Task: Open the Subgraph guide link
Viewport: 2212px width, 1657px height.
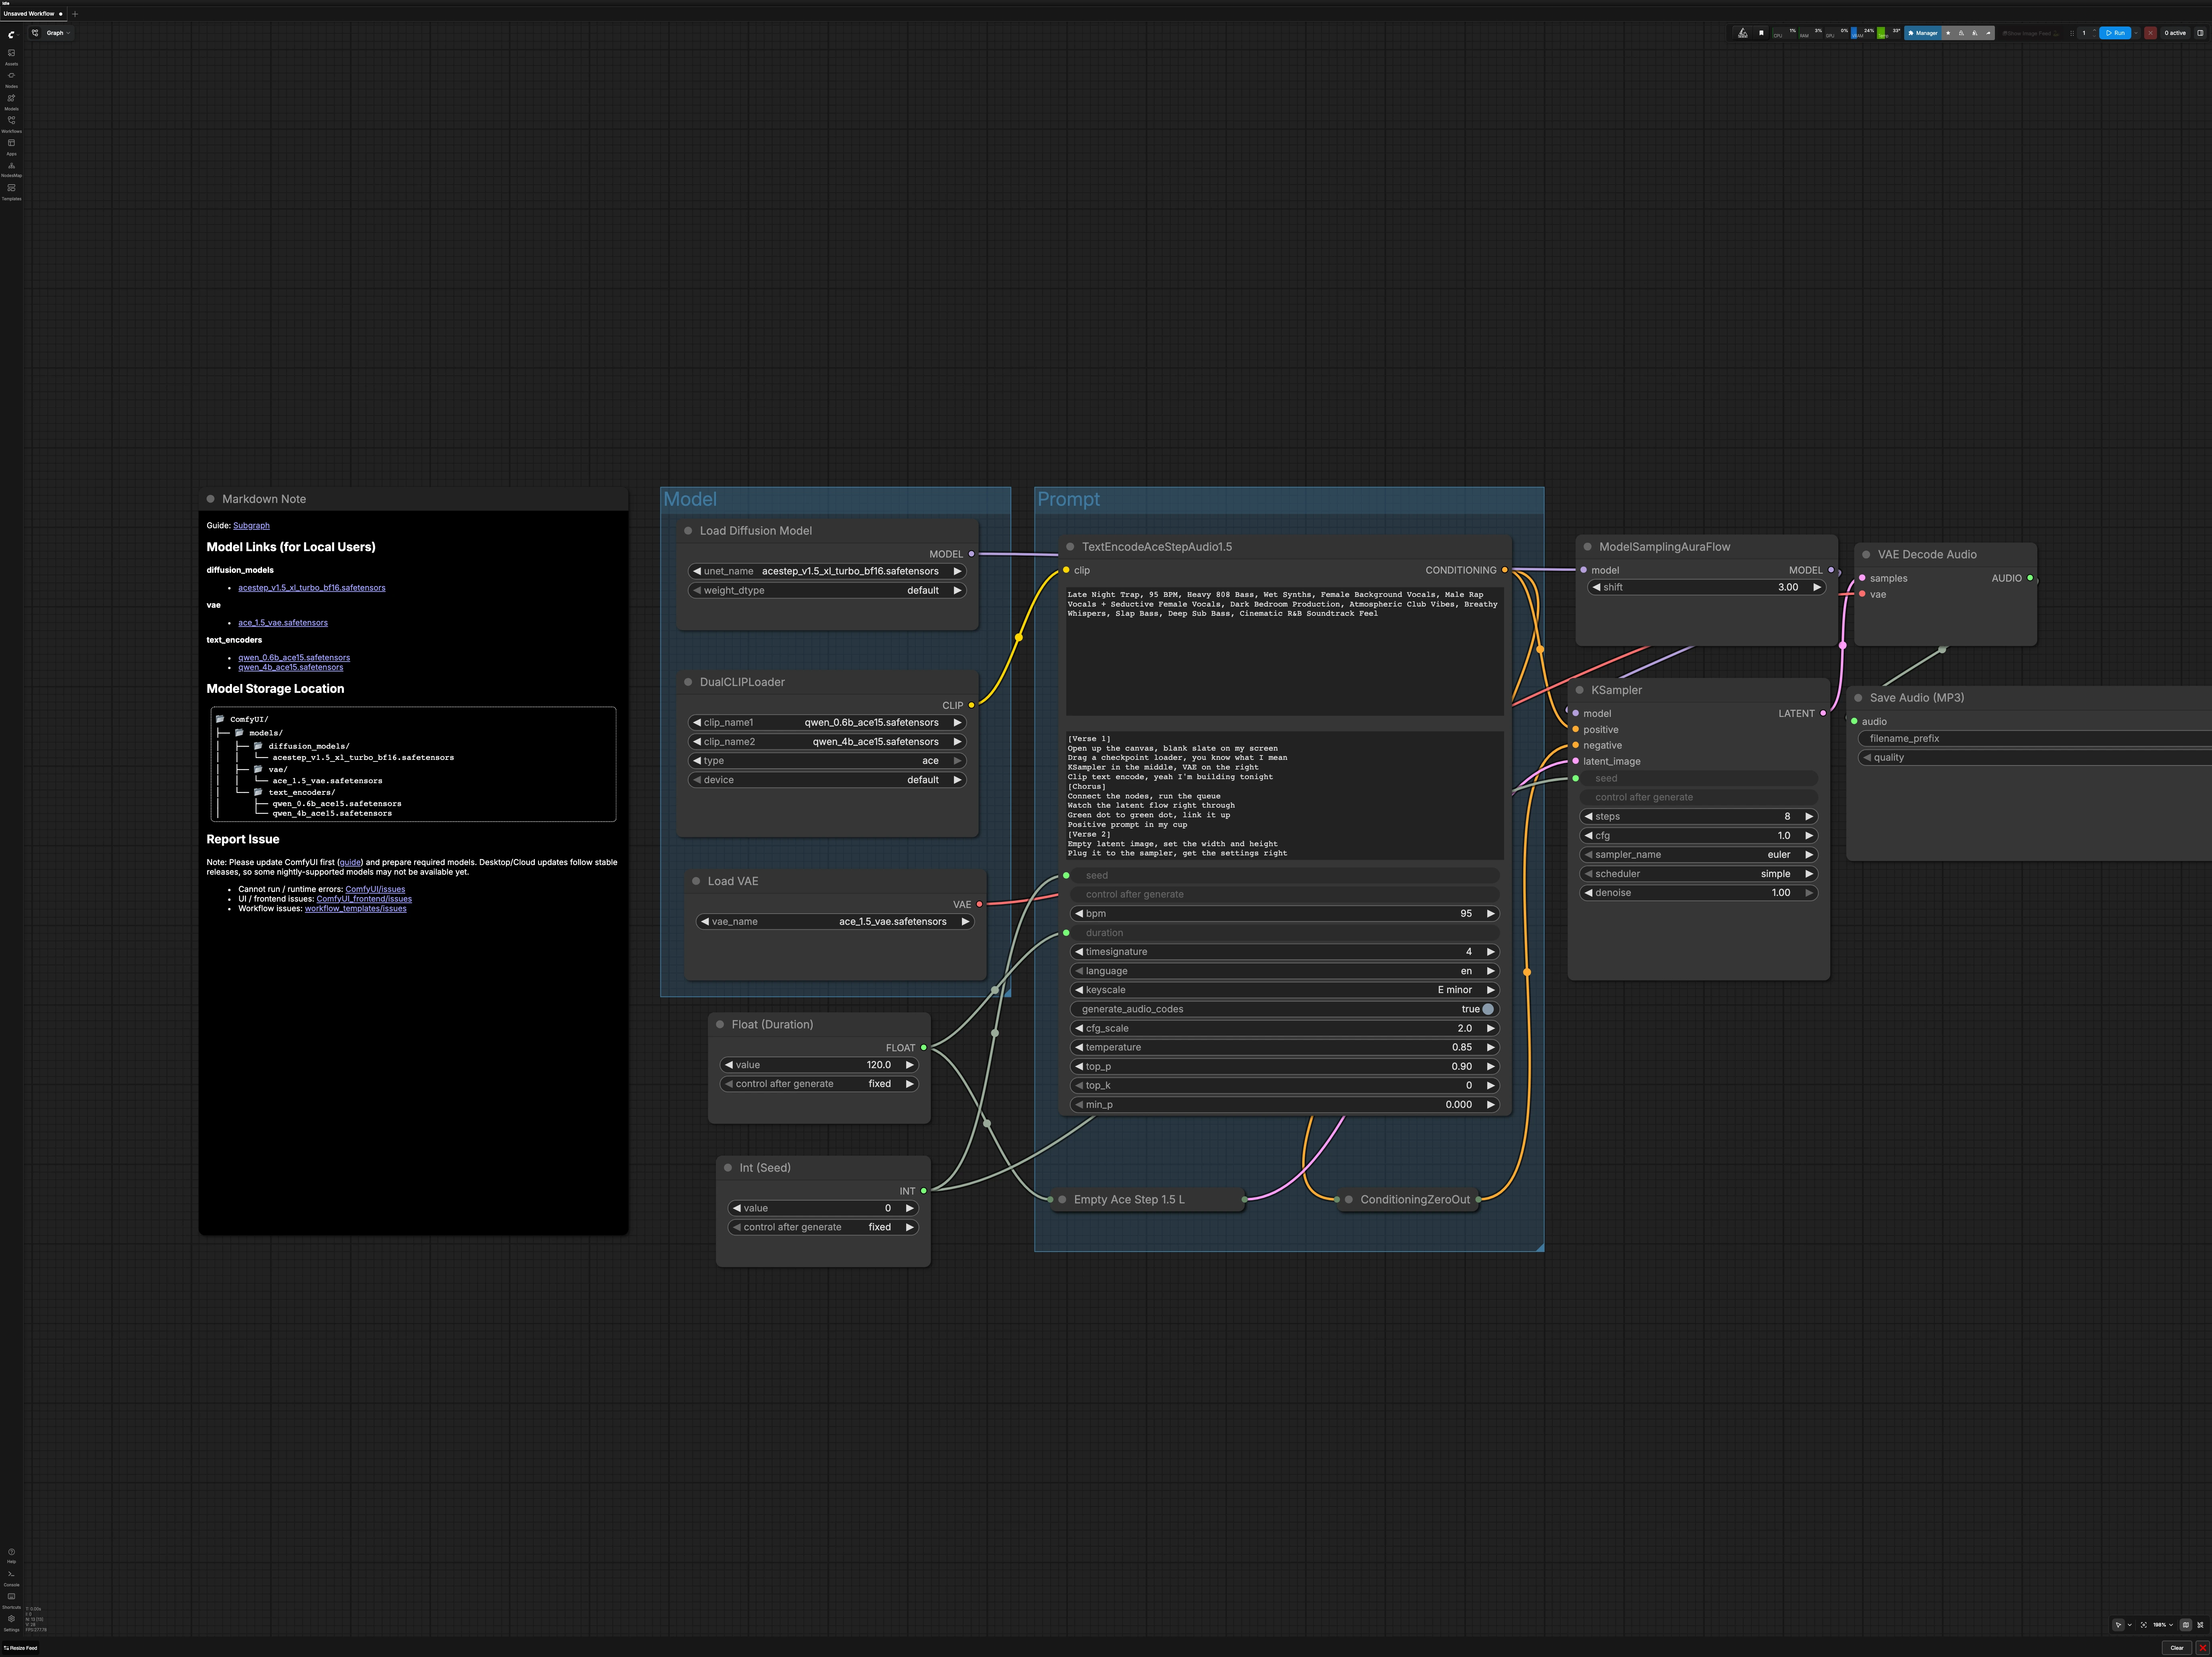Action: tap(251, 526)
